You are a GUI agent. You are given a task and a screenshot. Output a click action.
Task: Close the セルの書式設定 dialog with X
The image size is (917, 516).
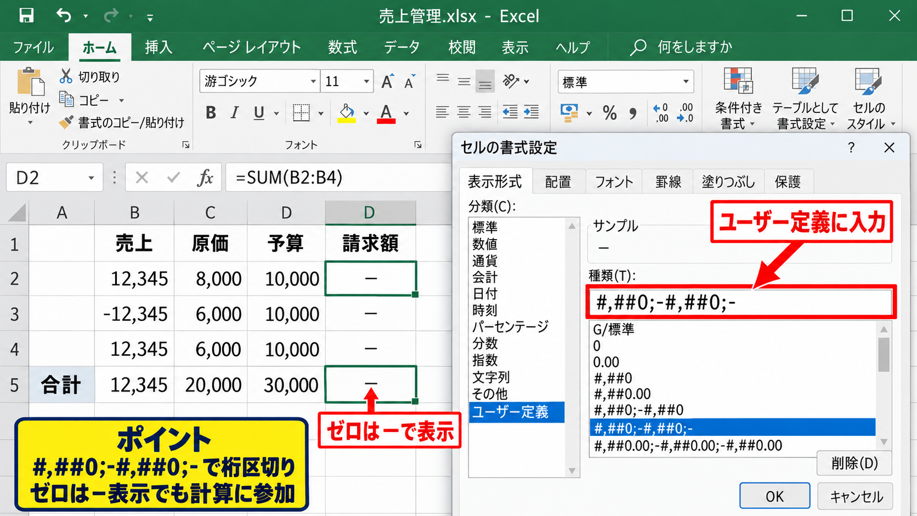(889, 148)
